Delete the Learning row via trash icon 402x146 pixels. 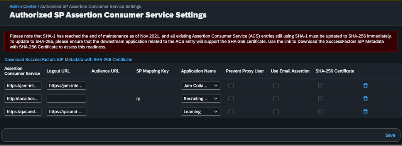coord(366,111)
